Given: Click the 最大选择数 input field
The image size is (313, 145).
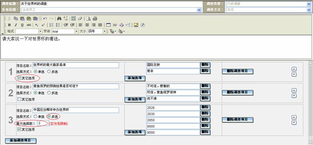Looking at the screenshot, I should [x=43, y=123].
